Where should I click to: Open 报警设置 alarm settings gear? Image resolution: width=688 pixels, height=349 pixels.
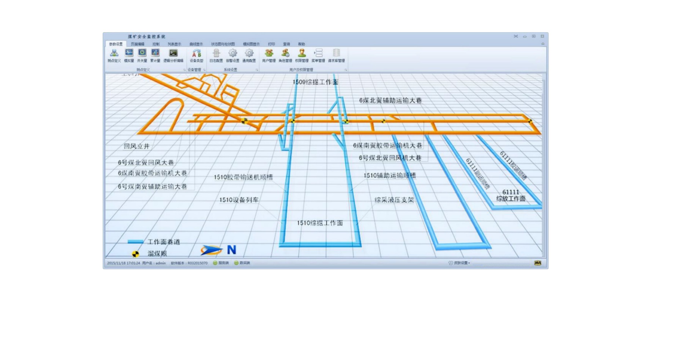pos(233,56)
